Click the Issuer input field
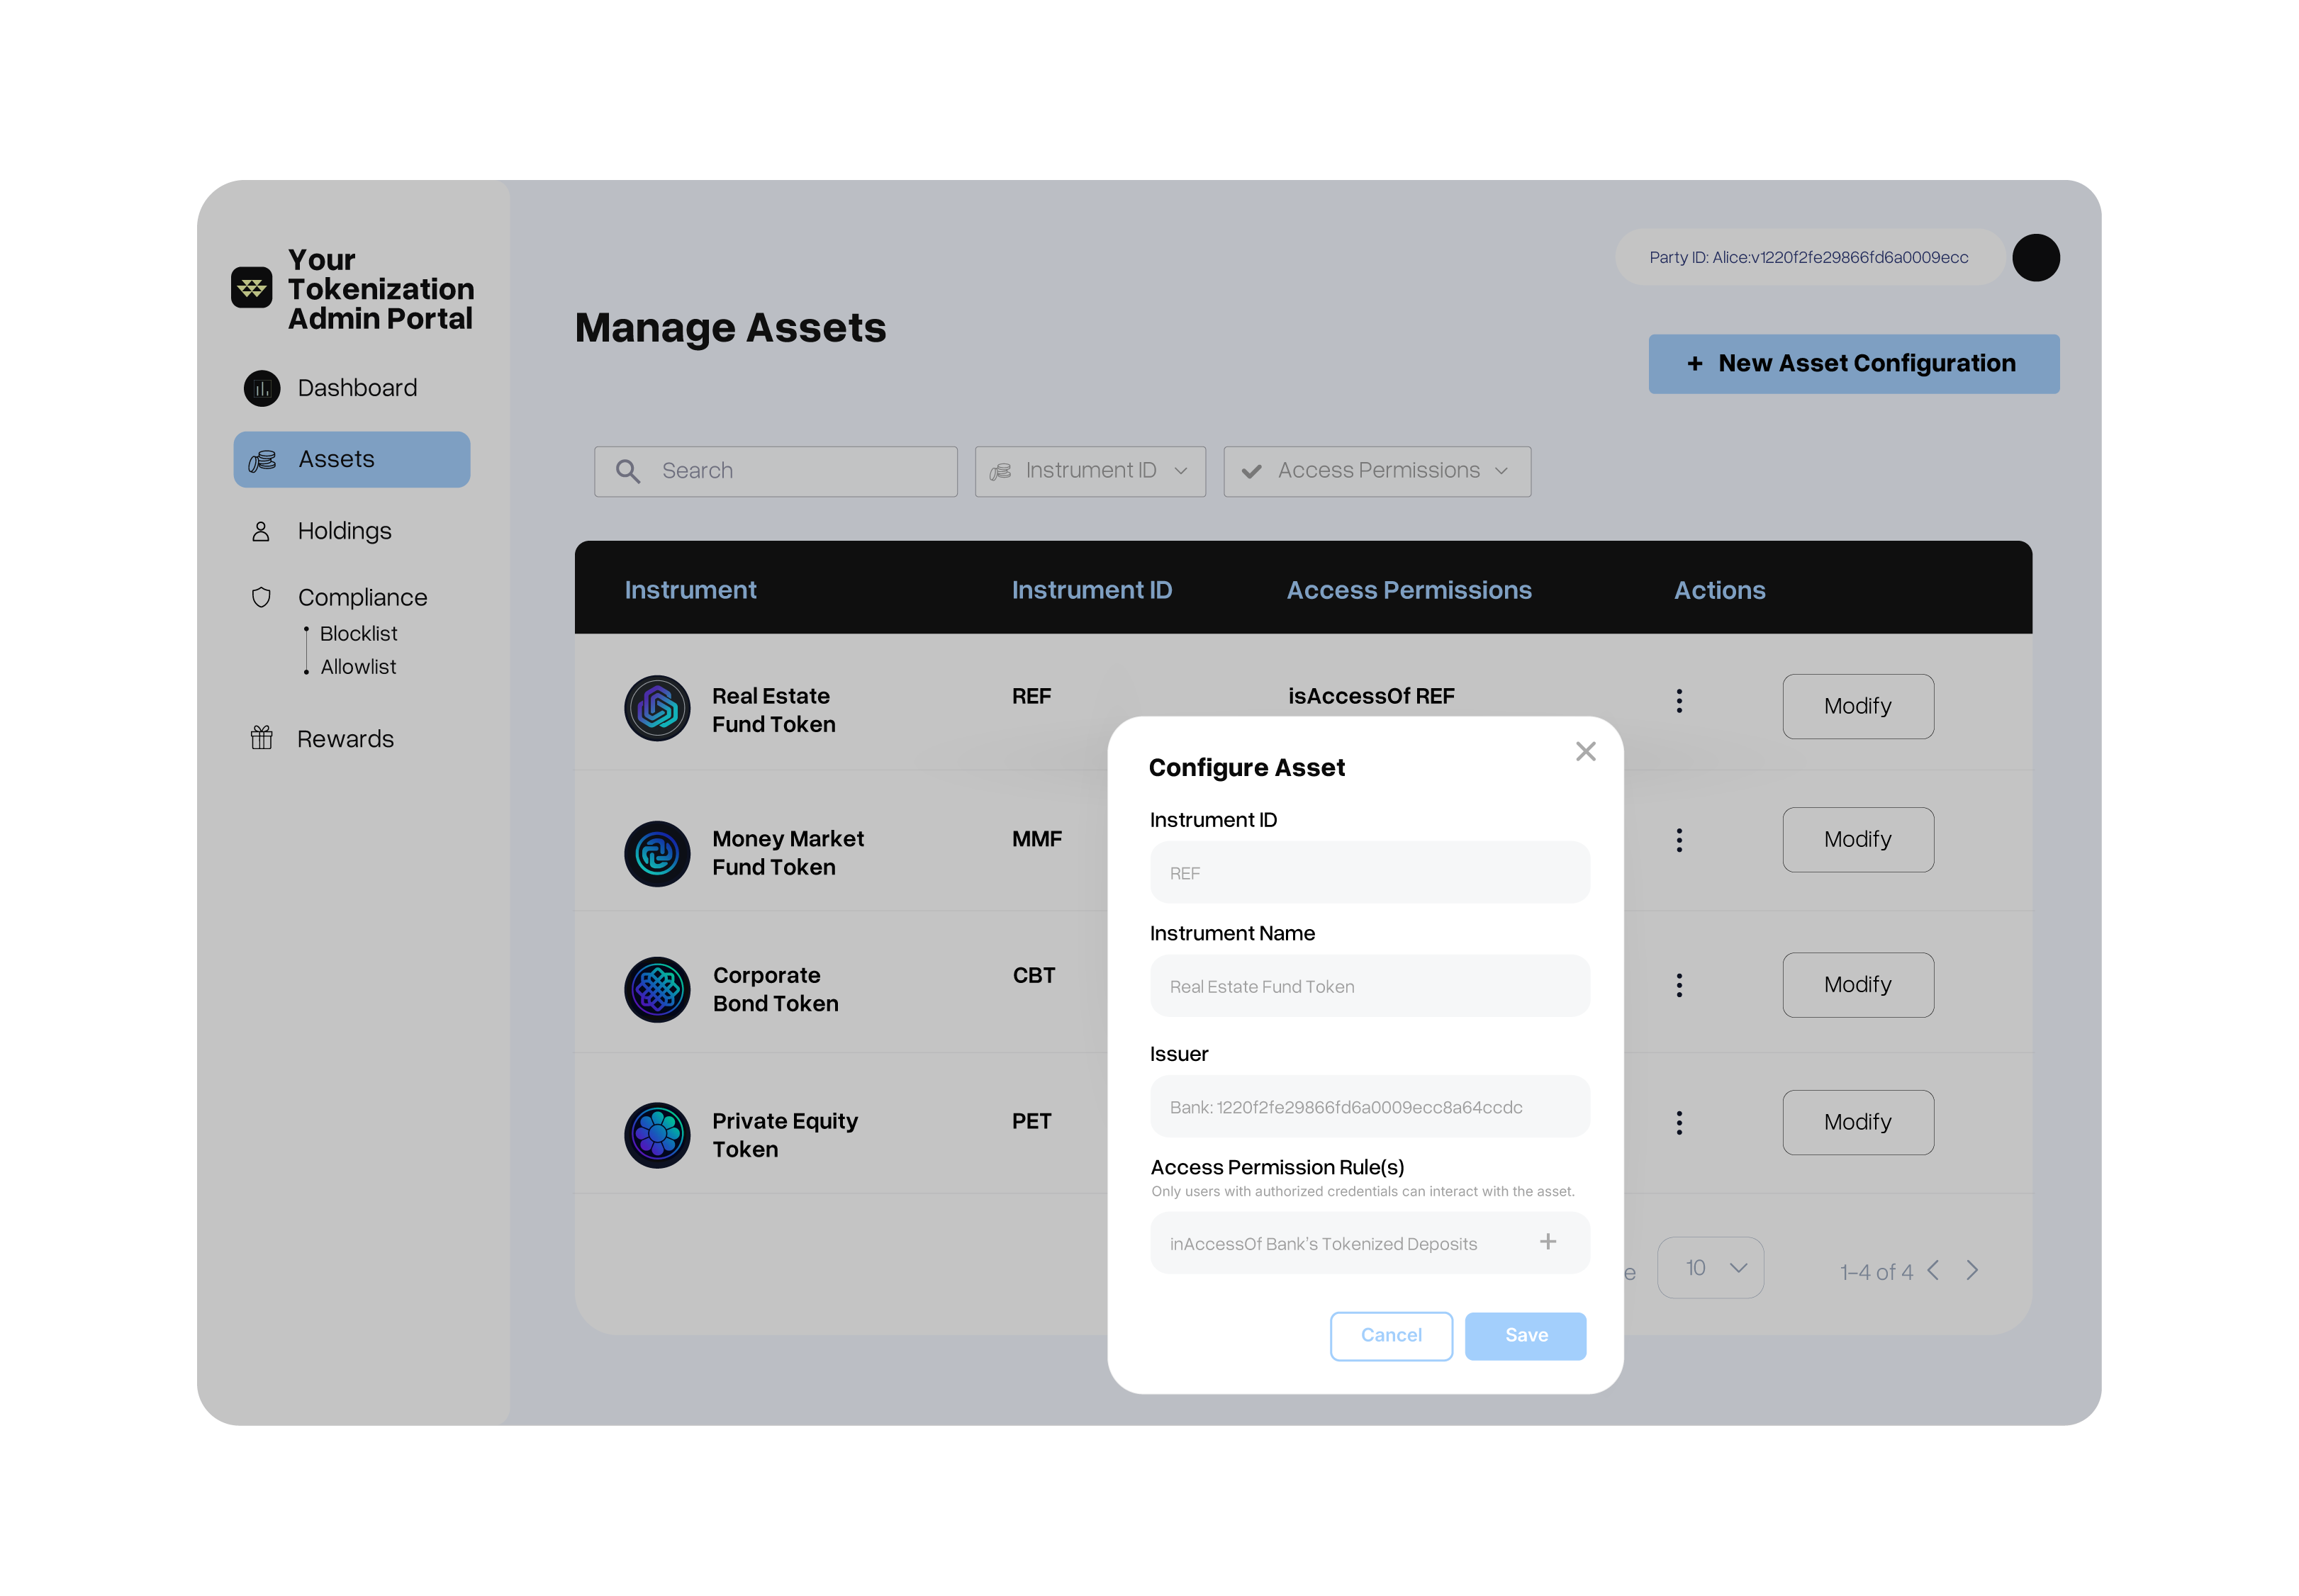 tap(1369, 1106)
